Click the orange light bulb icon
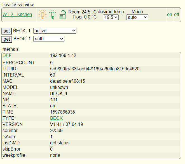The height and width of the screenshot is (164, 185). 42,15
